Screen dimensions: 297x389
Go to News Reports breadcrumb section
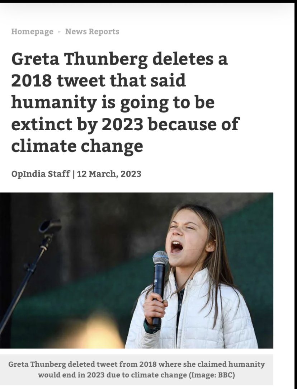pos(92,32)
